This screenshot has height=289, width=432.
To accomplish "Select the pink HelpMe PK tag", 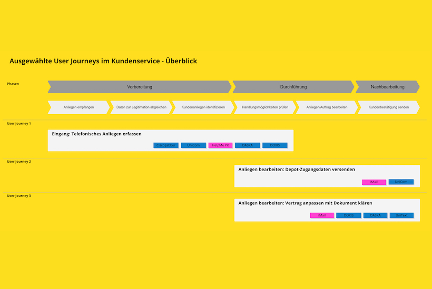I will pyautogui.click(x=220, y=145).
